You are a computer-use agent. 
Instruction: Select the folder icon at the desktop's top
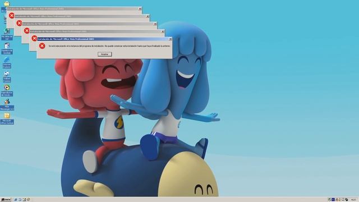point(7,4)
